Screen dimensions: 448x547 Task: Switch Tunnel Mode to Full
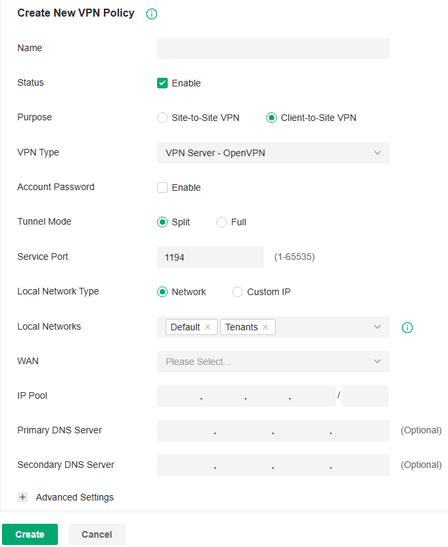tap(221, 222)
